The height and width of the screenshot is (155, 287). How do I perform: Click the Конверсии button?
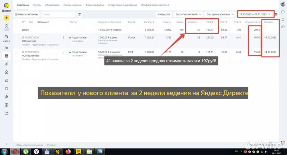coord(164,14)
